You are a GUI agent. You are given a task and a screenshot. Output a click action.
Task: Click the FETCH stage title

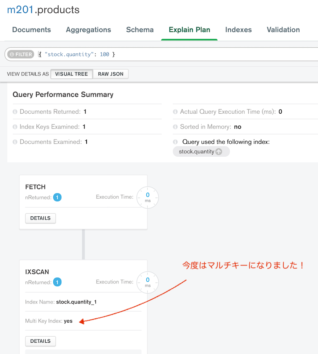(x=35, y=187)
